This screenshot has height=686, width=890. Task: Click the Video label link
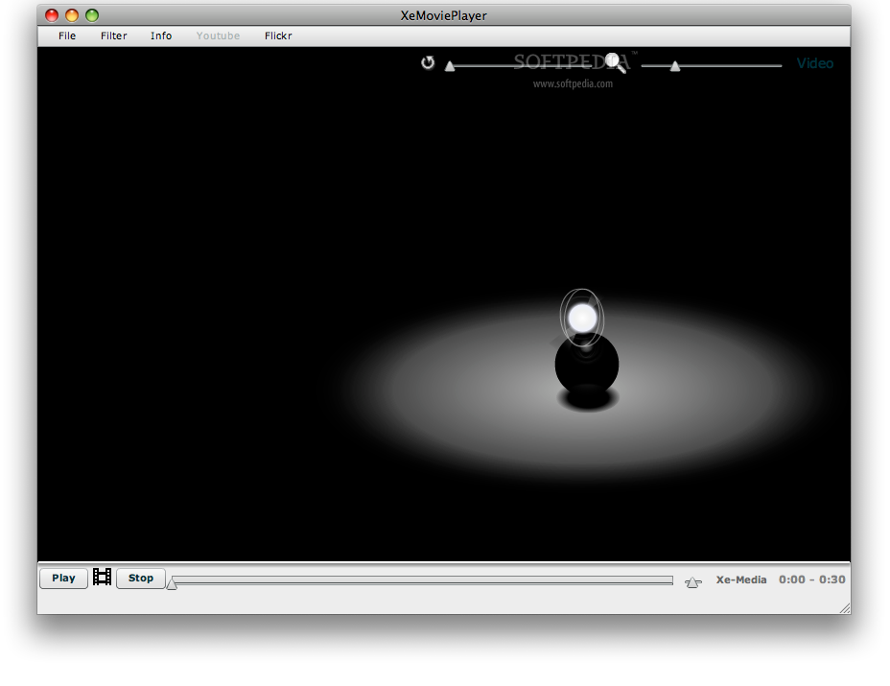pos(815,63)
